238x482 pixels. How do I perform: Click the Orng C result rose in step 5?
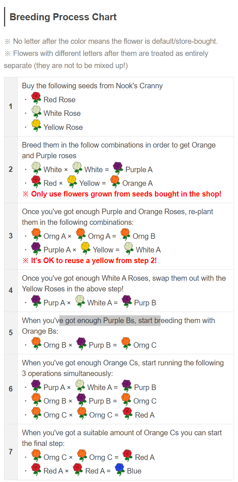(126, 344)
